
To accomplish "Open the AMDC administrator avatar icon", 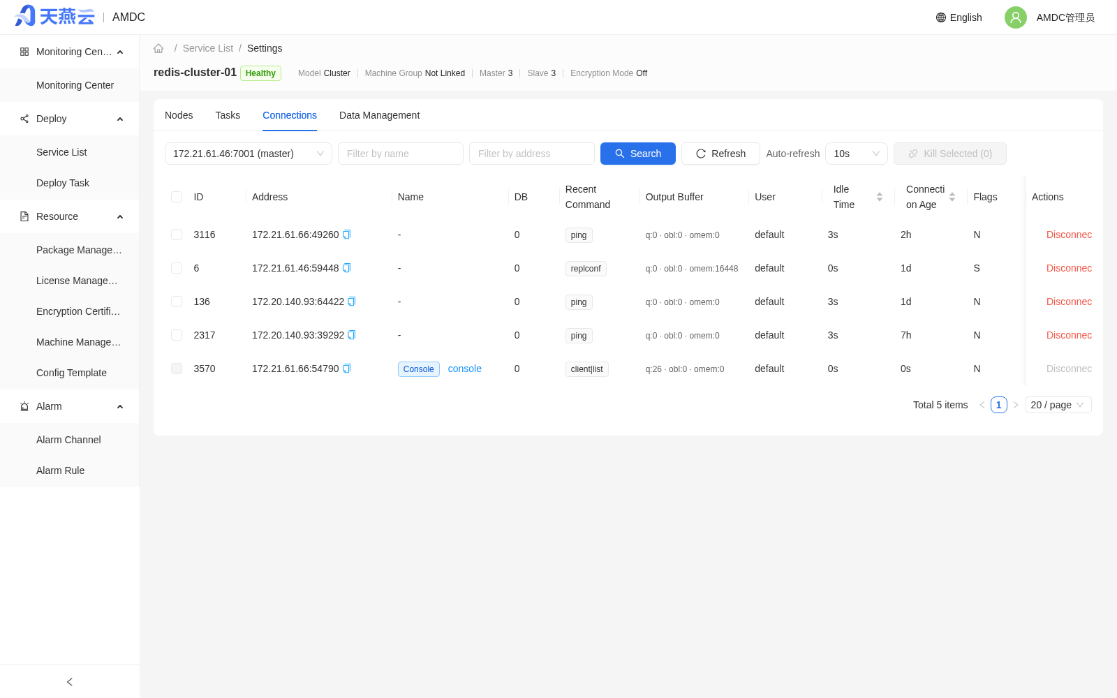I will tap(1015, 17).
